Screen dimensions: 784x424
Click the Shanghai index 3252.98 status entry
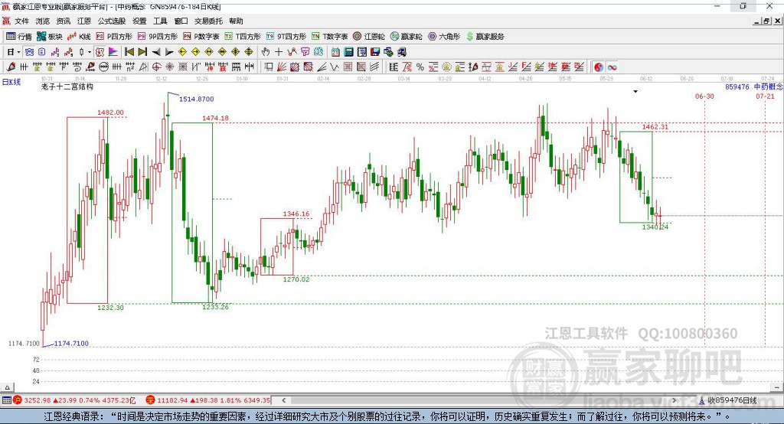[74, 400]
